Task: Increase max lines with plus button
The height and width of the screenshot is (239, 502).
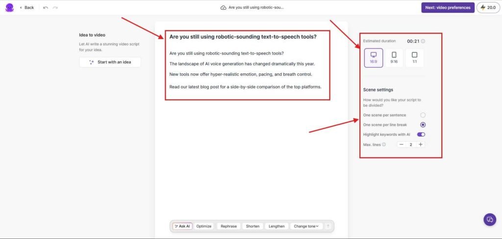Action: click(x=421, y=144)
